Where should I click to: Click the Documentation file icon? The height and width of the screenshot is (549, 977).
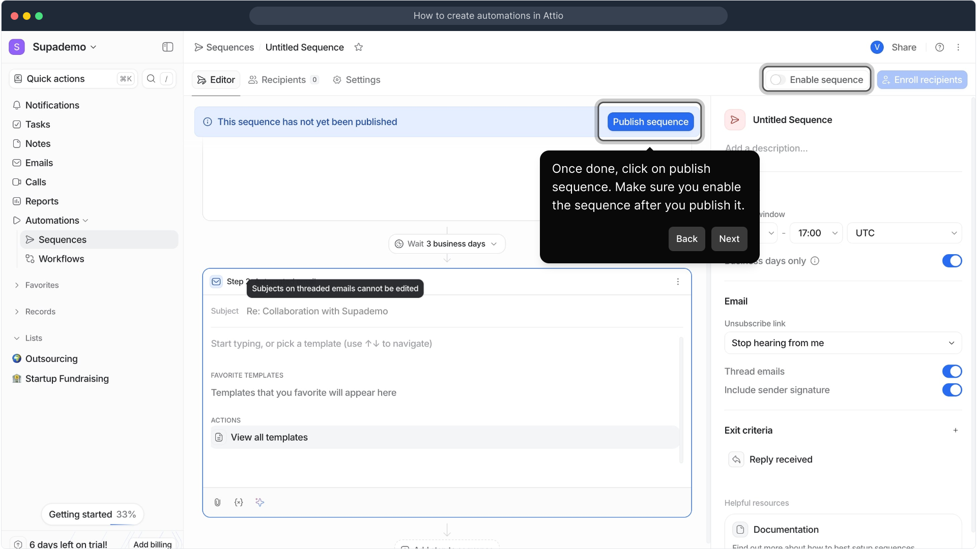[740, 530]
